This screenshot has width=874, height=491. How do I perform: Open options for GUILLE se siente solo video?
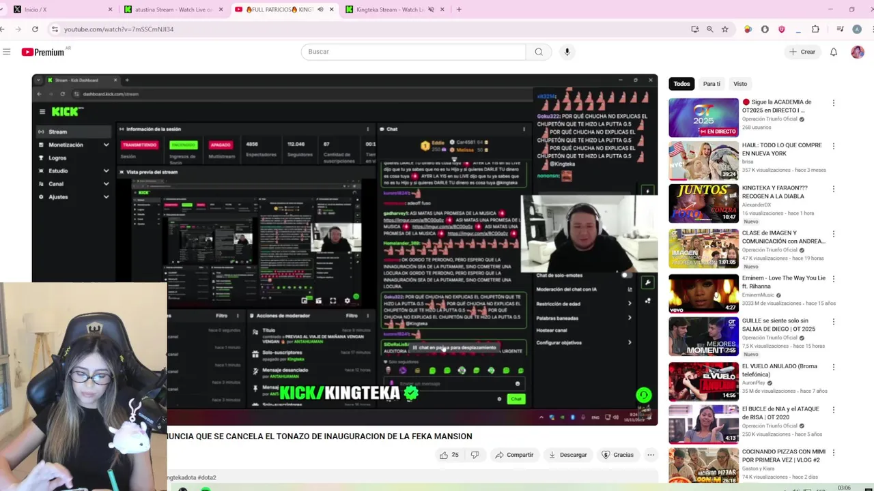833,322
